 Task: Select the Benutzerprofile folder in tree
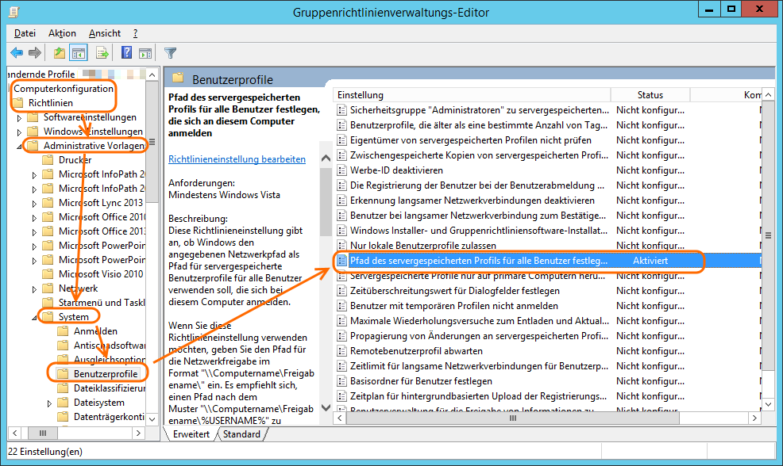pos(106,373)
